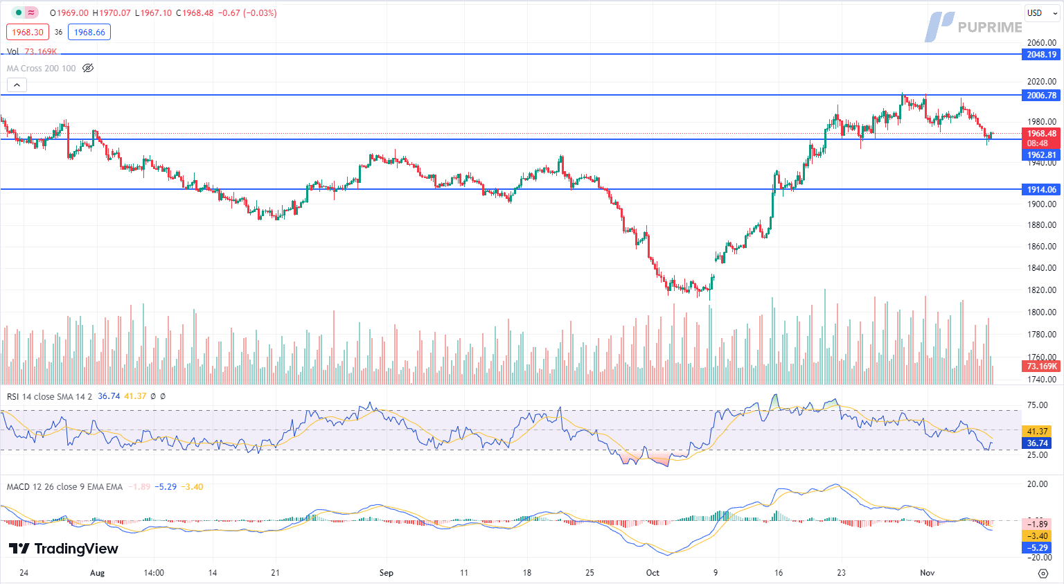The width and height of the screenshot is (1064, 584).
Task: Click the pink approximate-data indicator icon
Action: tap(32, 12)
